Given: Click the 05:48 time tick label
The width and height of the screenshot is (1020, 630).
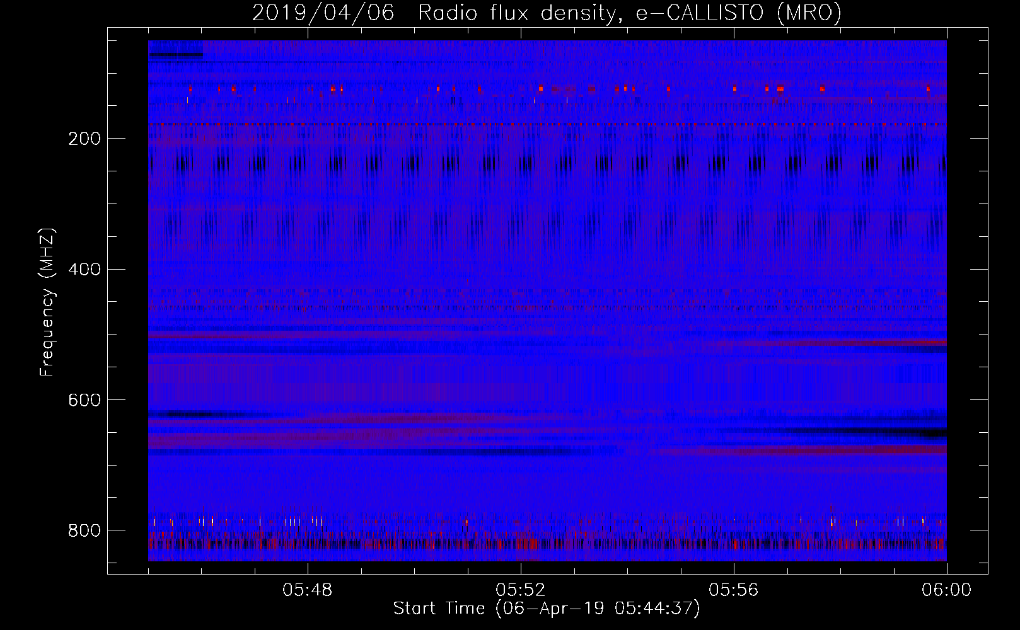Looking at the screenshot, I should point(308,590).
